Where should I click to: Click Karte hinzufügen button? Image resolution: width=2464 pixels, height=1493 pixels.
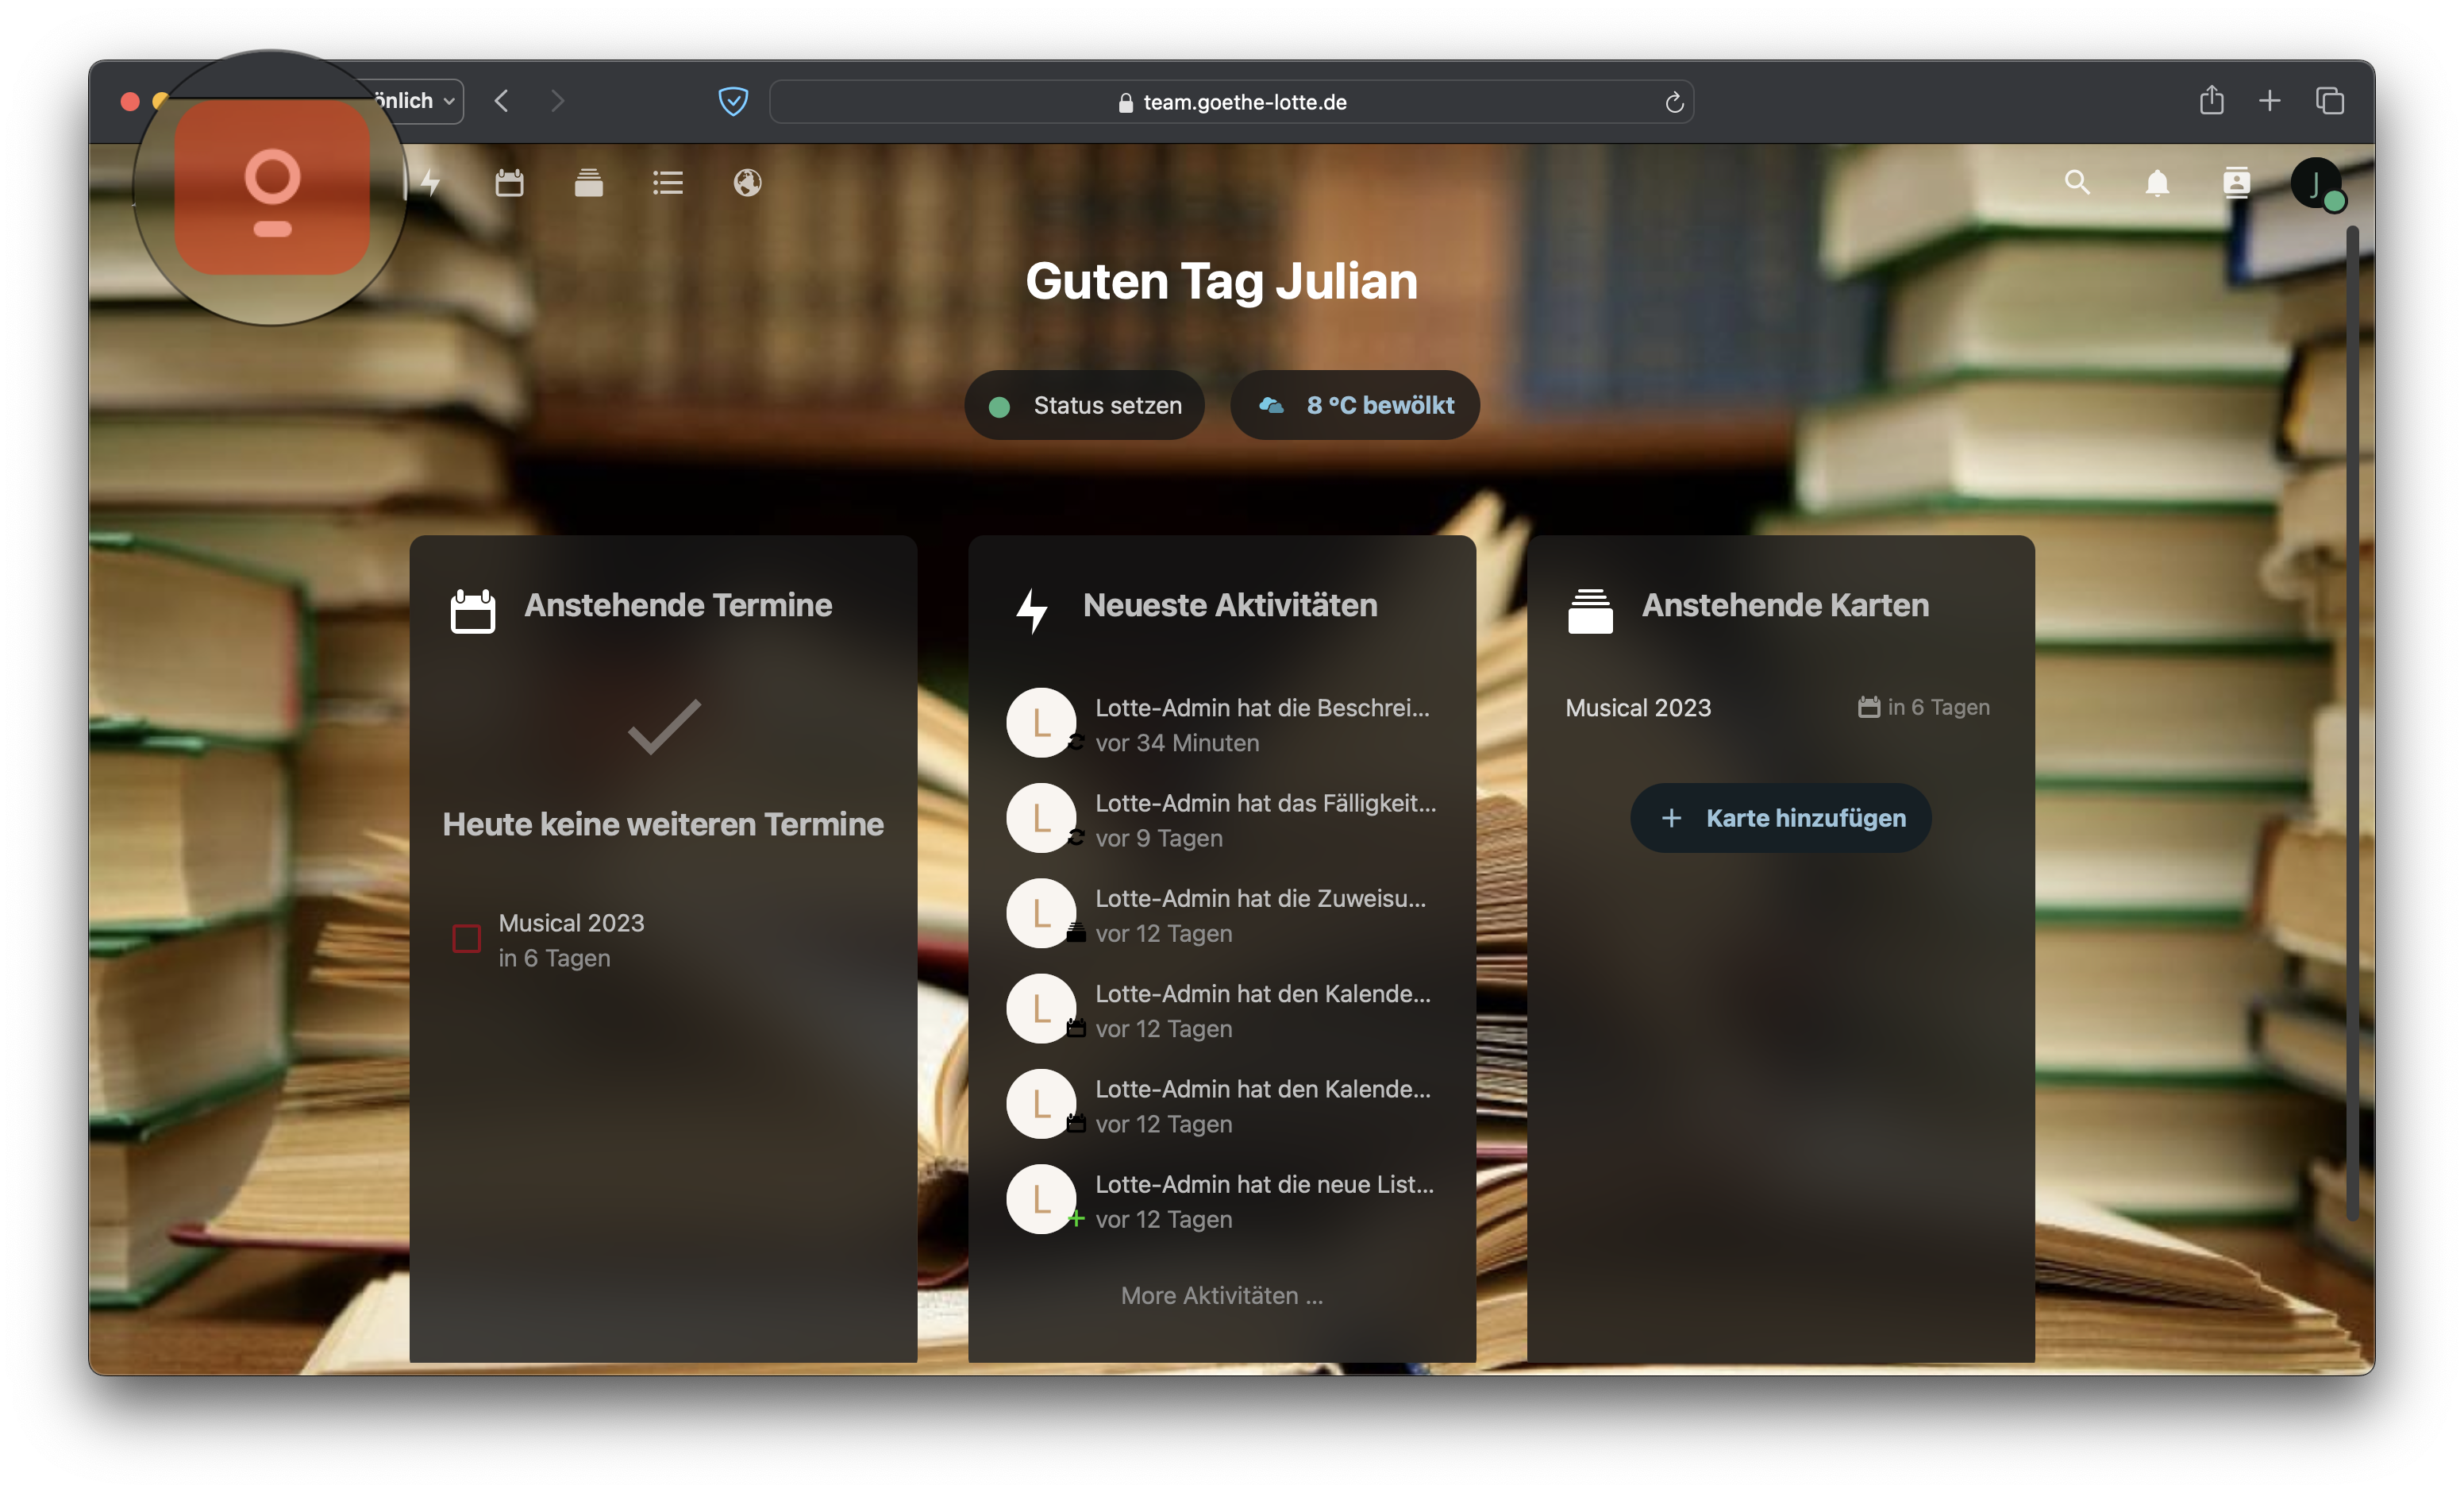(1780, 817)
